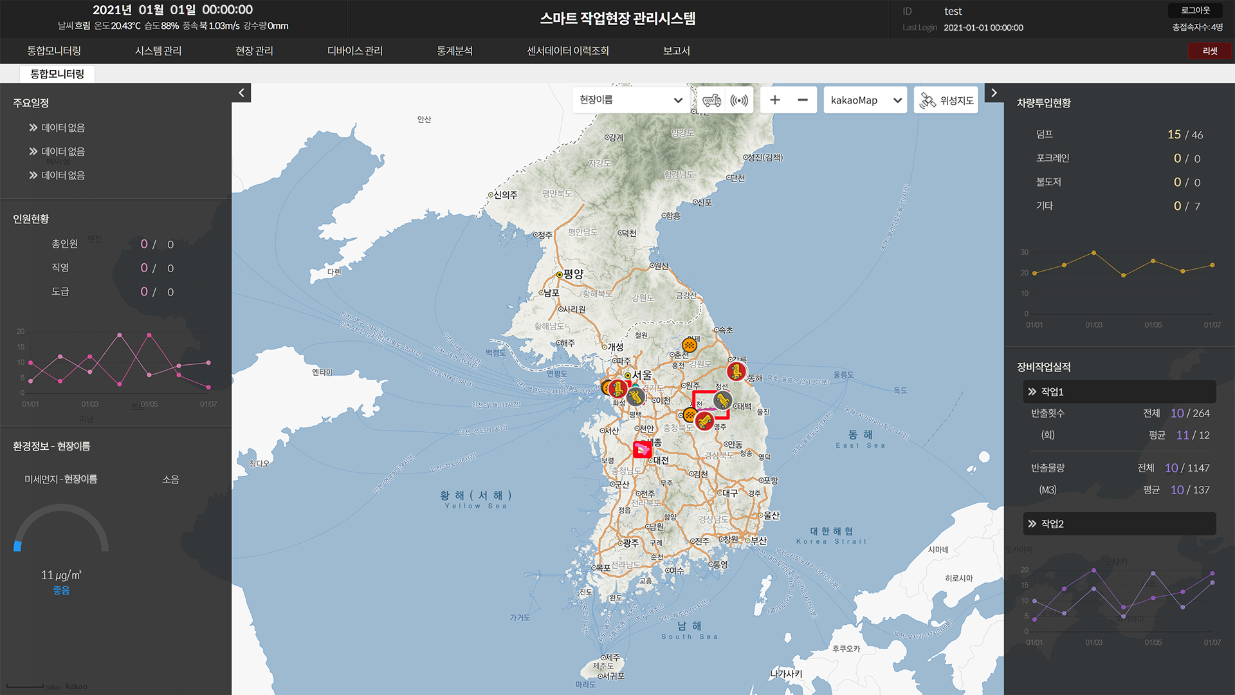Open 현장 관리 menu
Image resolution: width=1235 pixels, height=695 pixels.
(x=254, y=51)
